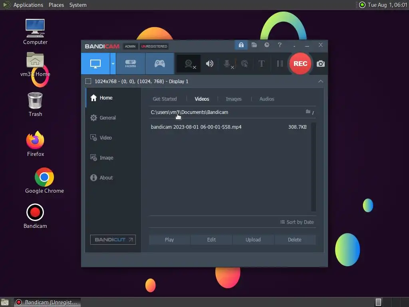This screenshot has width=409, height=307.
Task: Open the Image settings section
Action: coord(113,157)
